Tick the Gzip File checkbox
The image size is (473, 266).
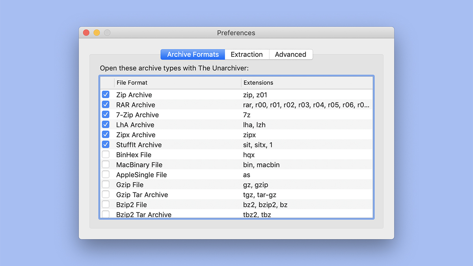(106, 184)
